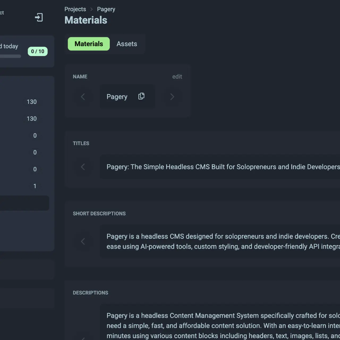
Task: Navigate to Projects in the breadcrumb
Action: [x=75, y=9]
